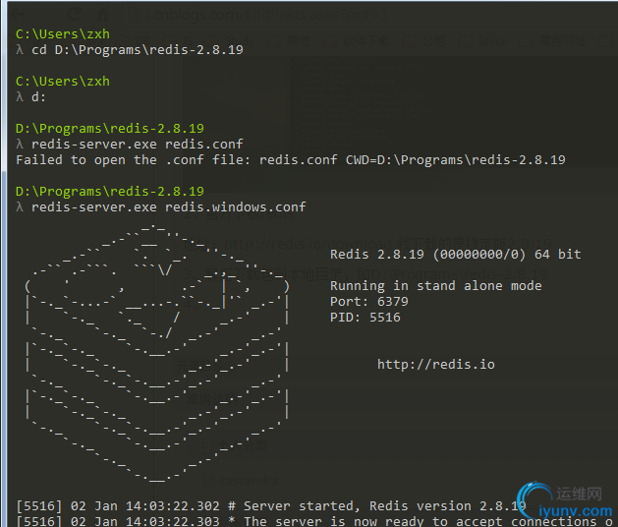Click the background browser back arrow

point(18,15)
